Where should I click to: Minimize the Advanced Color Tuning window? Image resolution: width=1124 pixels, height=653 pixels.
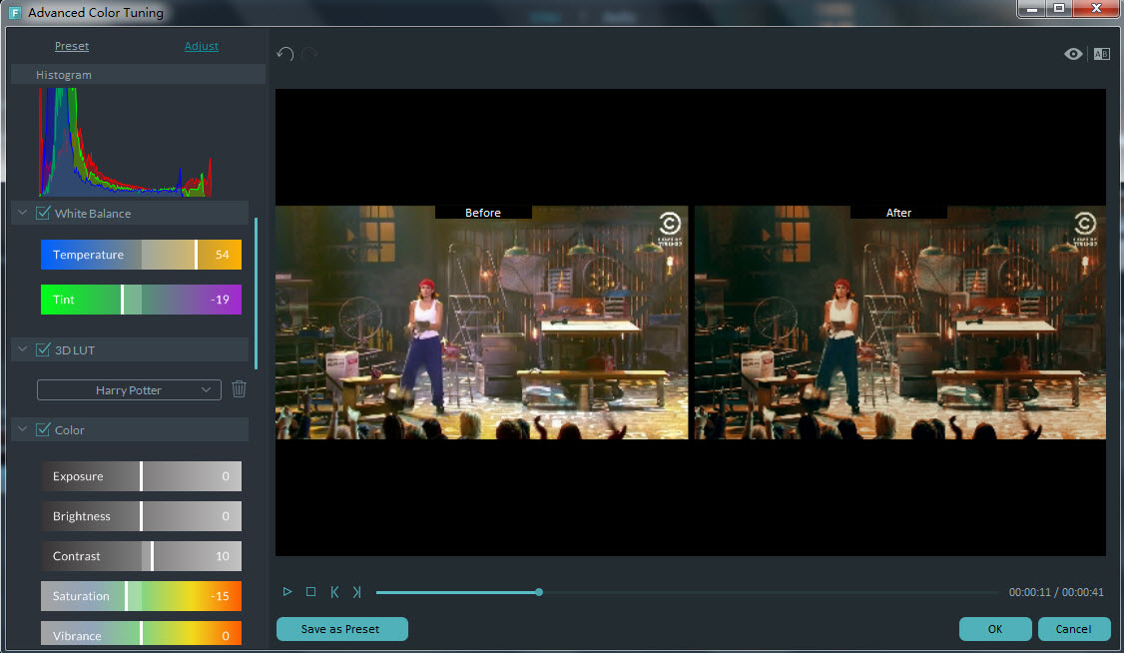coord(1032,9)
